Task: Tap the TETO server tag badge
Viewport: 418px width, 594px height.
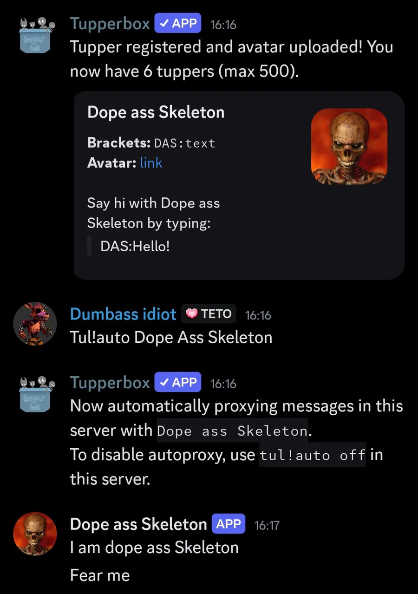Action: 209,314
